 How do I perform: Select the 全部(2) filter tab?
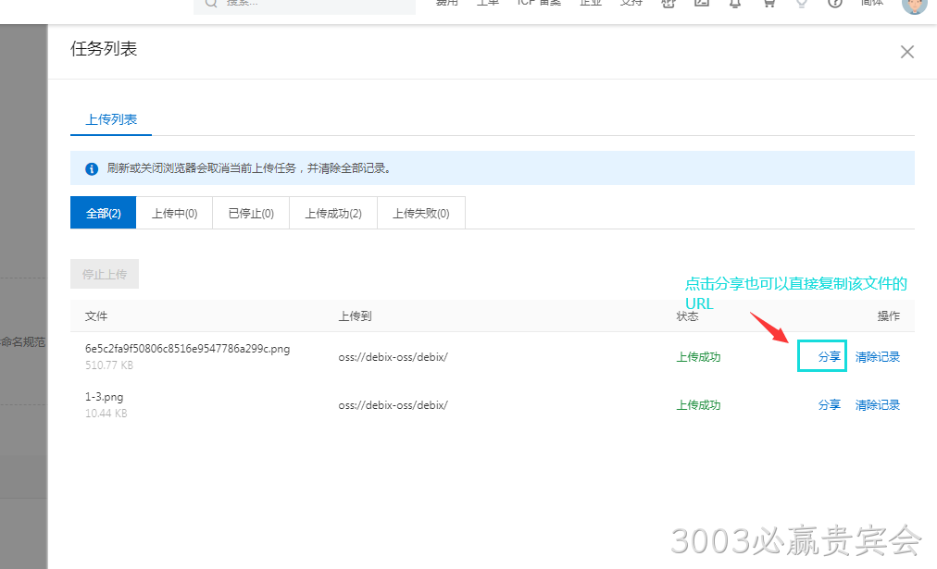(104, 213)
